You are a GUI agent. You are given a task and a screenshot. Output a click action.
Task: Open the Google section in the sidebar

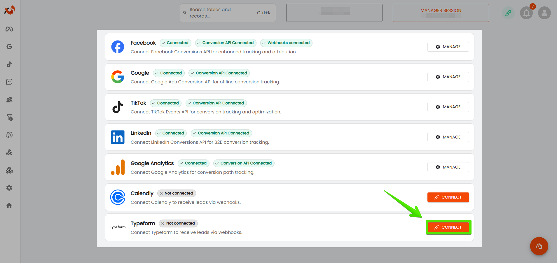pyautogui.click(x=9, y=47)
